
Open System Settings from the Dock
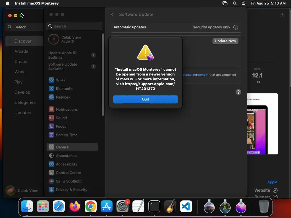[122, 206]
